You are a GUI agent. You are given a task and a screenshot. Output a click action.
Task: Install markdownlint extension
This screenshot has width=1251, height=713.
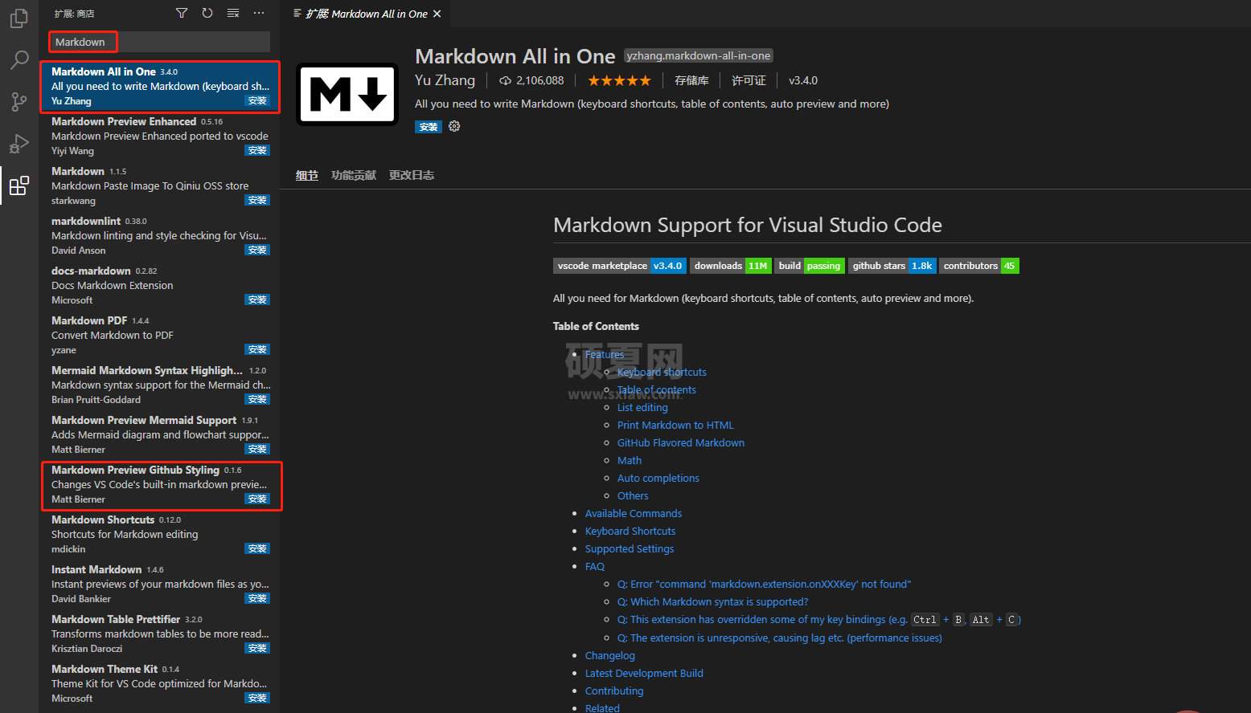point(257,251)
